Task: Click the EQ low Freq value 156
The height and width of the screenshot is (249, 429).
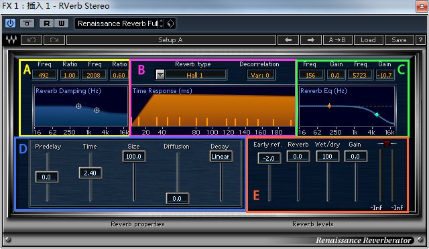Action: pos(310,75)
